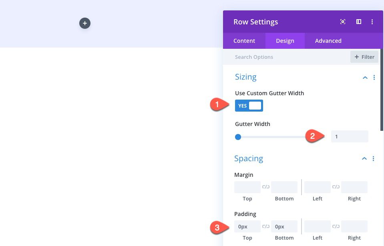384x246 pixels.
Task: Link padding Left and Right values together
Action: click(336, 226)
